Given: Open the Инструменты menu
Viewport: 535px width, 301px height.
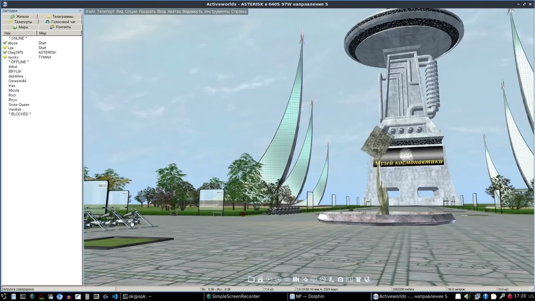Looking at the screenshot, I should [217, 11].
